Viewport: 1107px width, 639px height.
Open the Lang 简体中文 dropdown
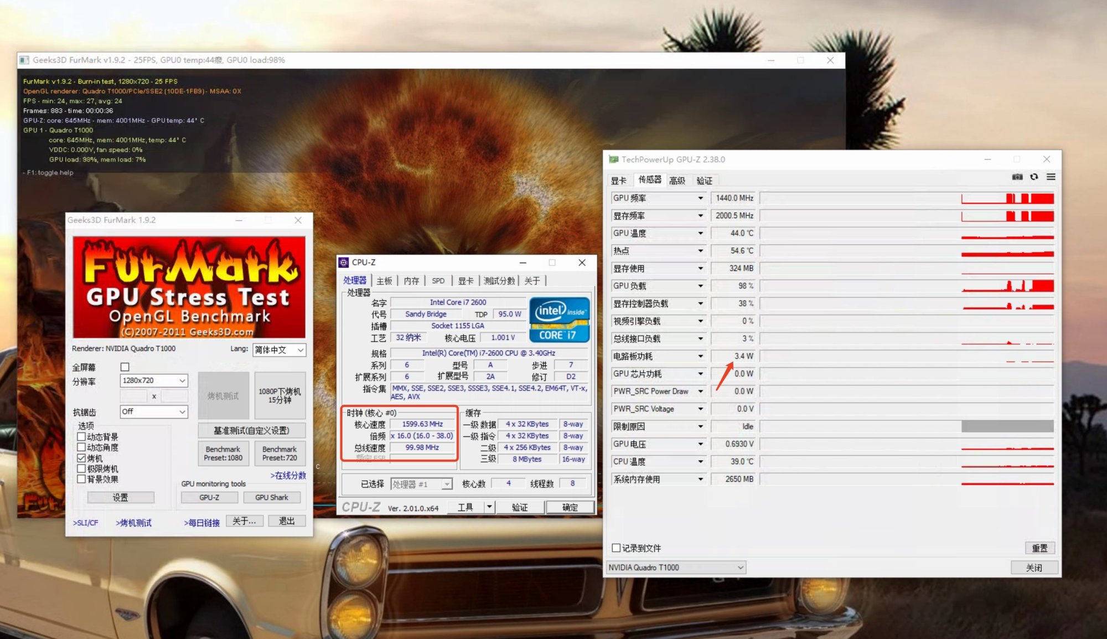click(280, 350)
